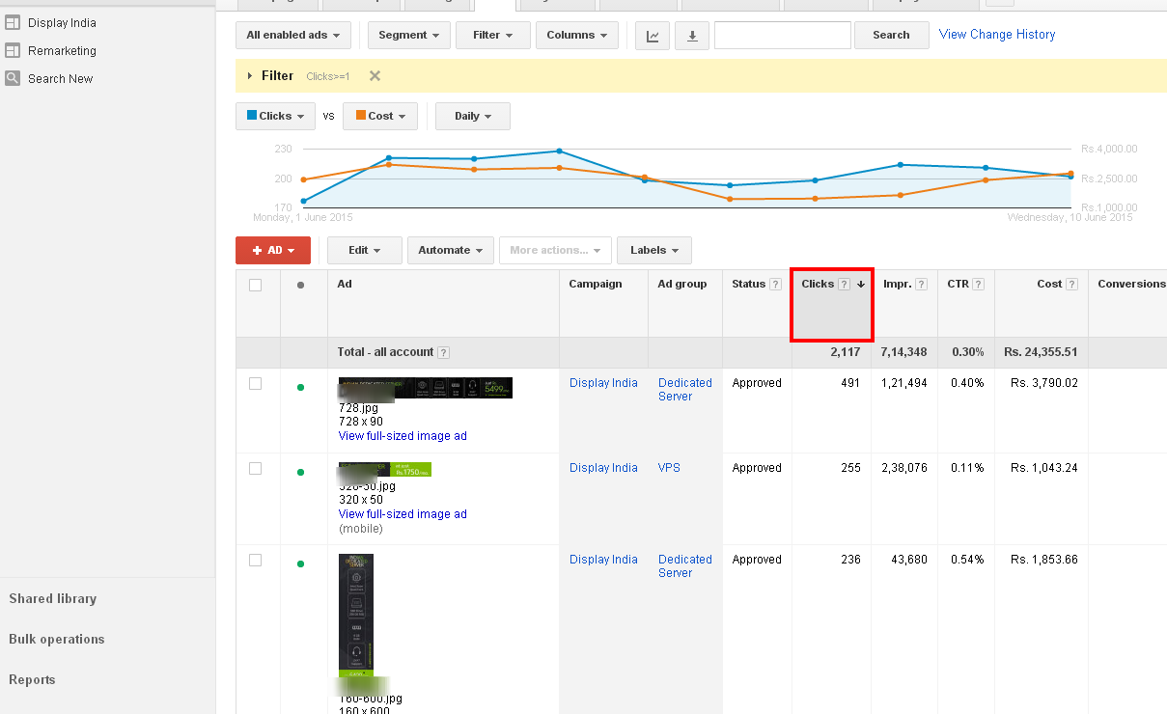Open the Columns dropdown
The image size is (1167, 714).
click(576, 35)
